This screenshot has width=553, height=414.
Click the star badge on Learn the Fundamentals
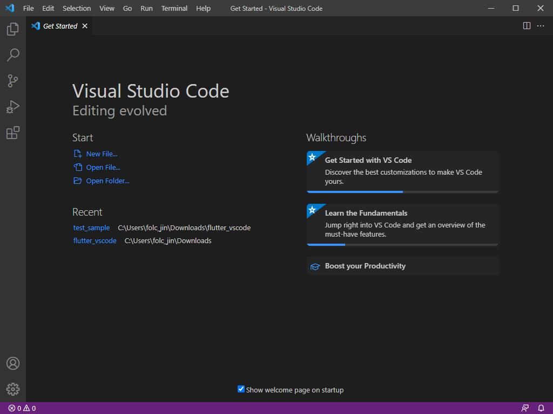(x=312, y=210)
